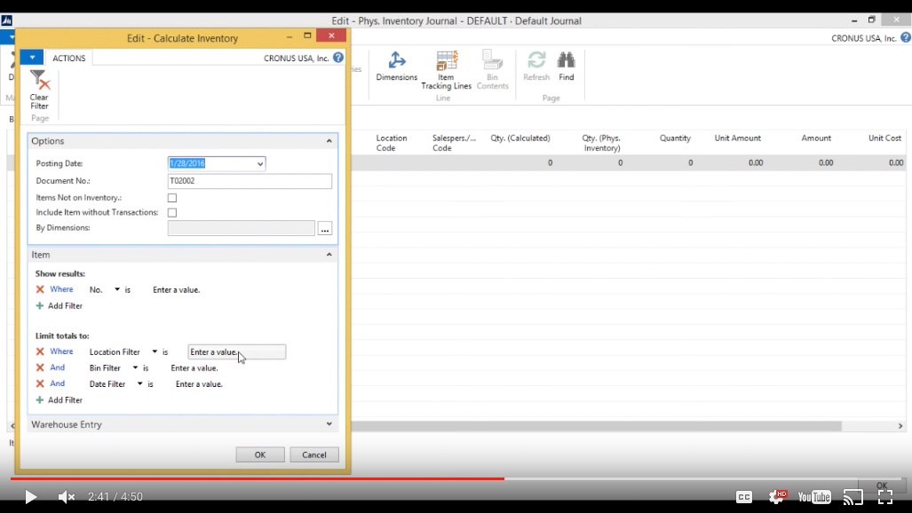Collapse the Options section
Viewport: 912px width, 513px height.
point(329,141)
